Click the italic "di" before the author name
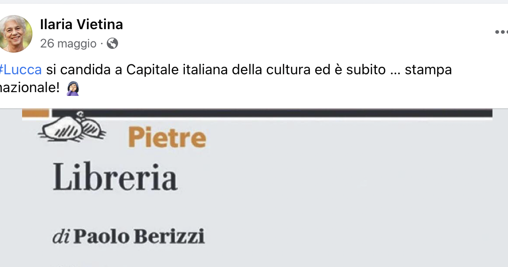Screen dimensions: 508x267 61,236
